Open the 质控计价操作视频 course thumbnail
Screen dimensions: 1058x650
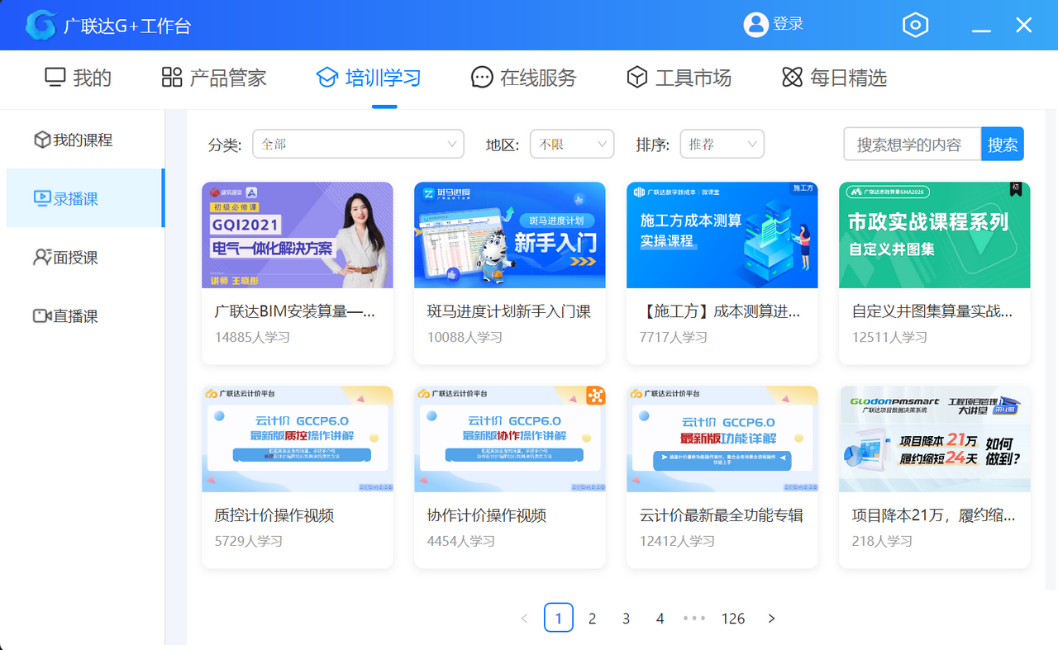tap(297, 438)
